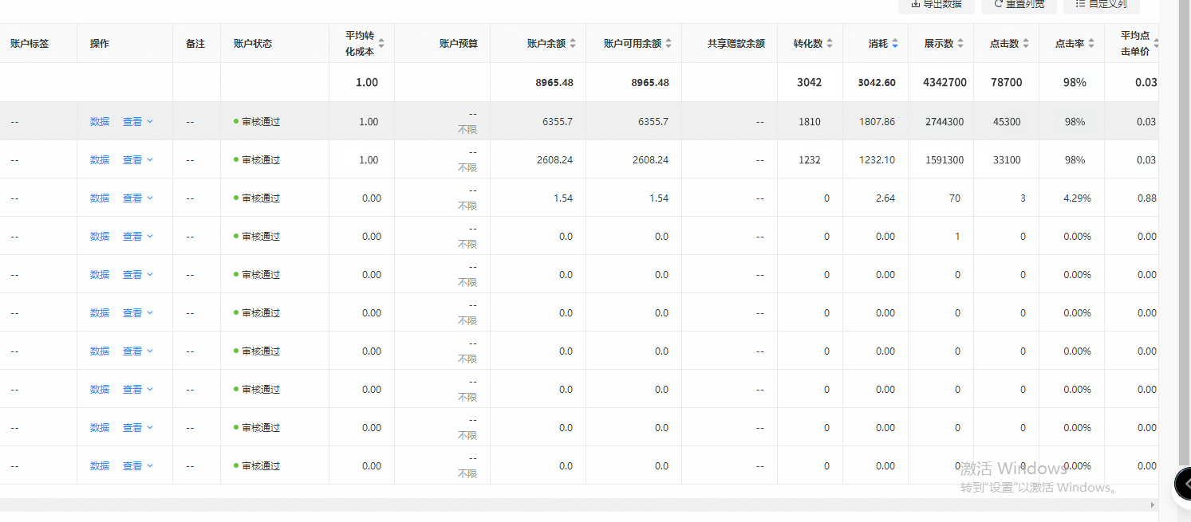
Task: Click 数据 link in the third row
Action: click(x=99, y=198)
